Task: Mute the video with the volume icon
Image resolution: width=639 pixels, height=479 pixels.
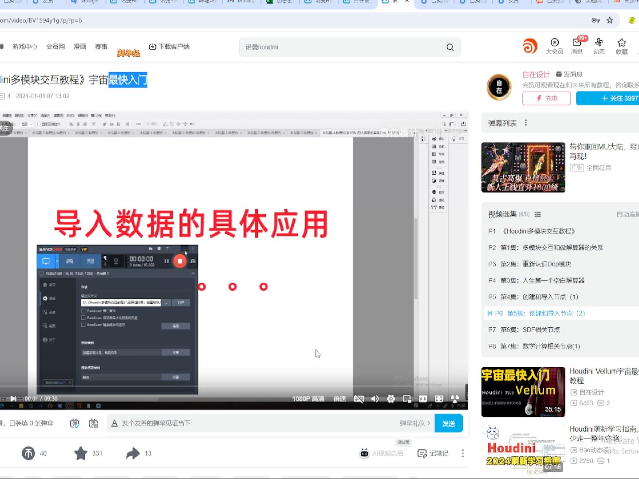Action: [x=375, y=399]
